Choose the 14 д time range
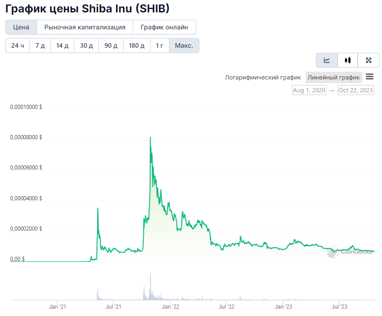Screen dimensions: 382x316 point(62,45)
